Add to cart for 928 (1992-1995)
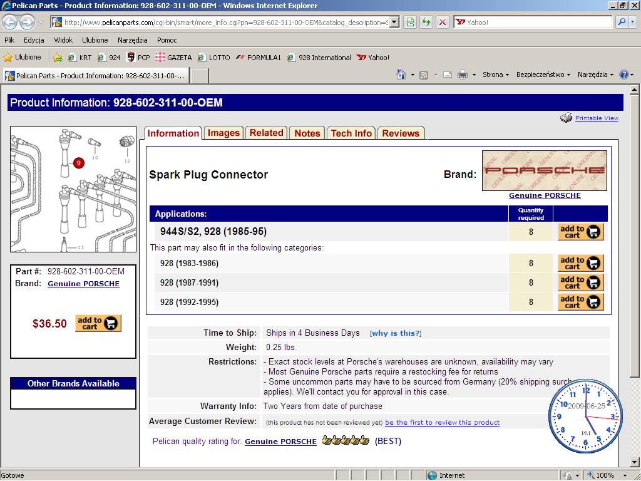The image size is (641, 481). 580,302
